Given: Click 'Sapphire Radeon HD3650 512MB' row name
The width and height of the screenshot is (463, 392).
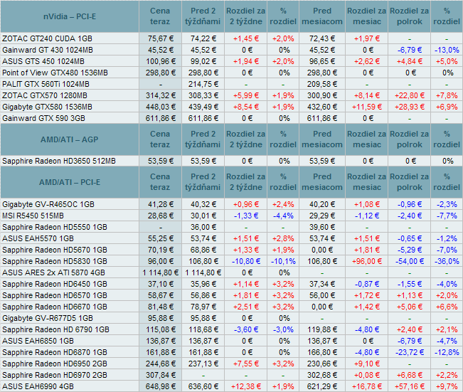Looking at the screenshot, I should pyautogui.click(x=59, y=161).
